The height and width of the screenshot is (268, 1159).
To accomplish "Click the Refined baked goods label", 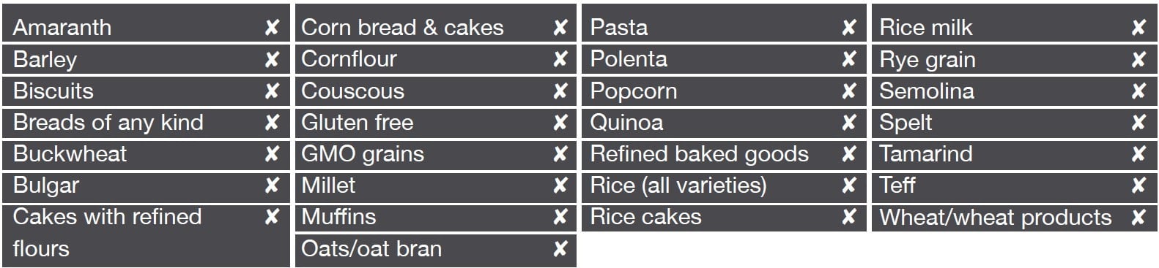I will [x=699, y=154].
